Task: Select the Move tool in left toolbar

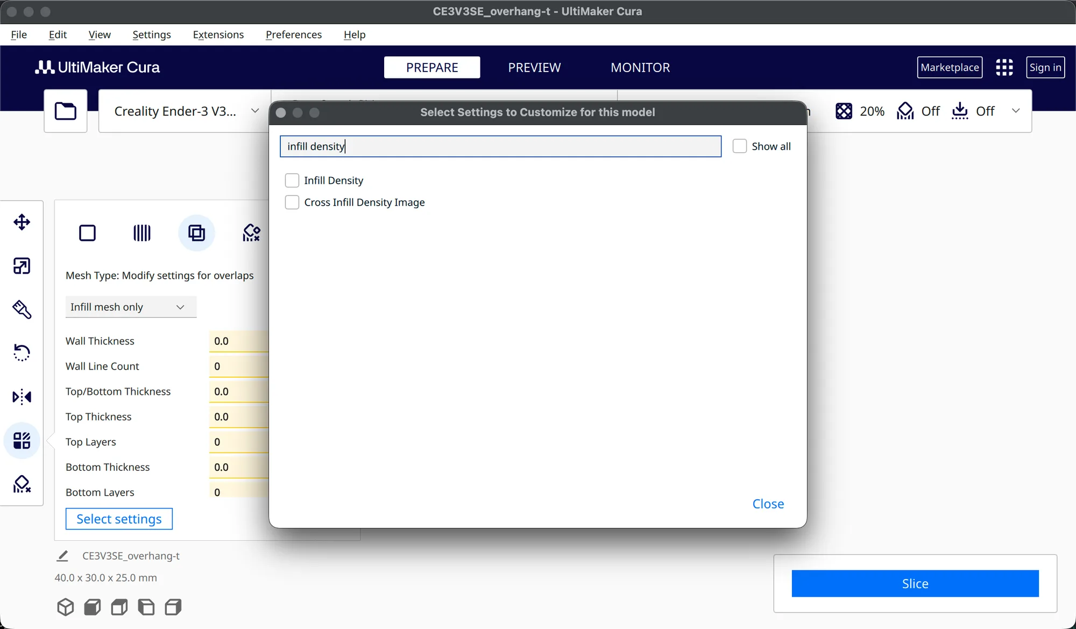Action: pyautogui.click(x=22, y=222)
